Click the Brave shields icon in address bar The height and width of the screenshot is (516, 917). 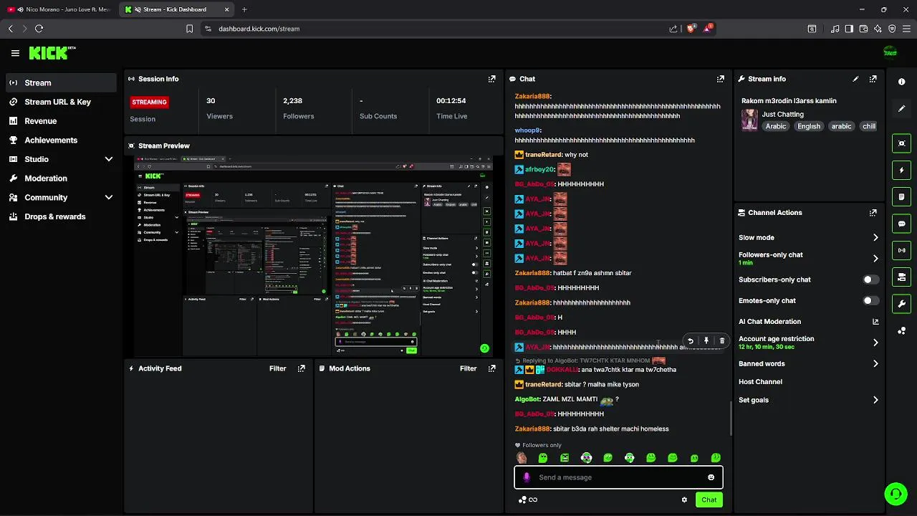point(691,29)
